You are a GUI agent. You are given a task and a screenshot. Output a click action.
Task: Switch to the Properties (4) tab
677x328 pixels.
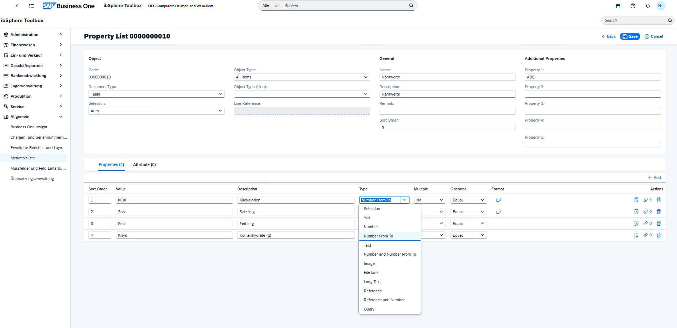[x=111, y=165]
